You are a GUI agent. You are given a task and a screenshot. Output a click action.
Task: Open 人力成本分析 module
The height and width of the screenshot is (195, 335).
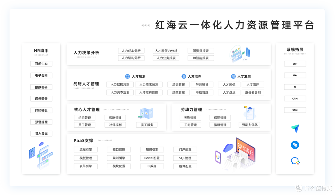click(131, 51)
